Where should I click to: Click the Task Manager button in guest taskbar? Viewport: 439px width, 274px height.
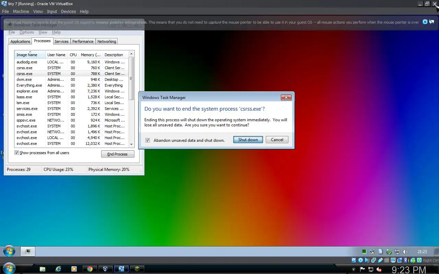point(28,252)
